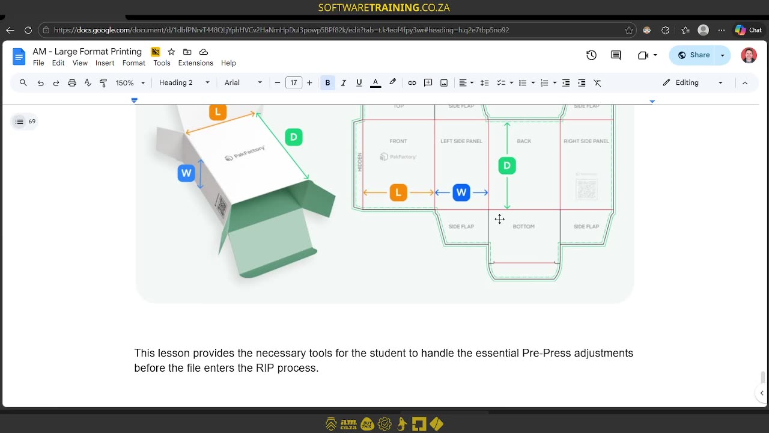Open version history clock icon
The width and height of the screenshot is (769, 433).
tap(591, 55)
